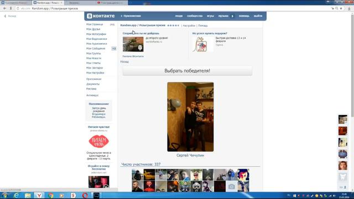Open the сообщества header menu item

point(195,16)
